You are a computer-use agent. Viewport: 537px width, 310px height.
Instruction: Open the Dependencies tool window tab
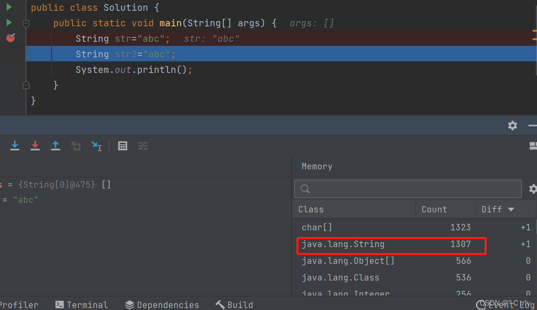tap(162, 305)
